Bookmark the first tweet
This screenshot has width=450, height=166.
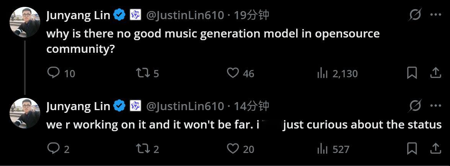tap(411, 73)
